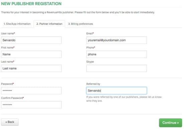Select the Email address input box

(116, 40)
